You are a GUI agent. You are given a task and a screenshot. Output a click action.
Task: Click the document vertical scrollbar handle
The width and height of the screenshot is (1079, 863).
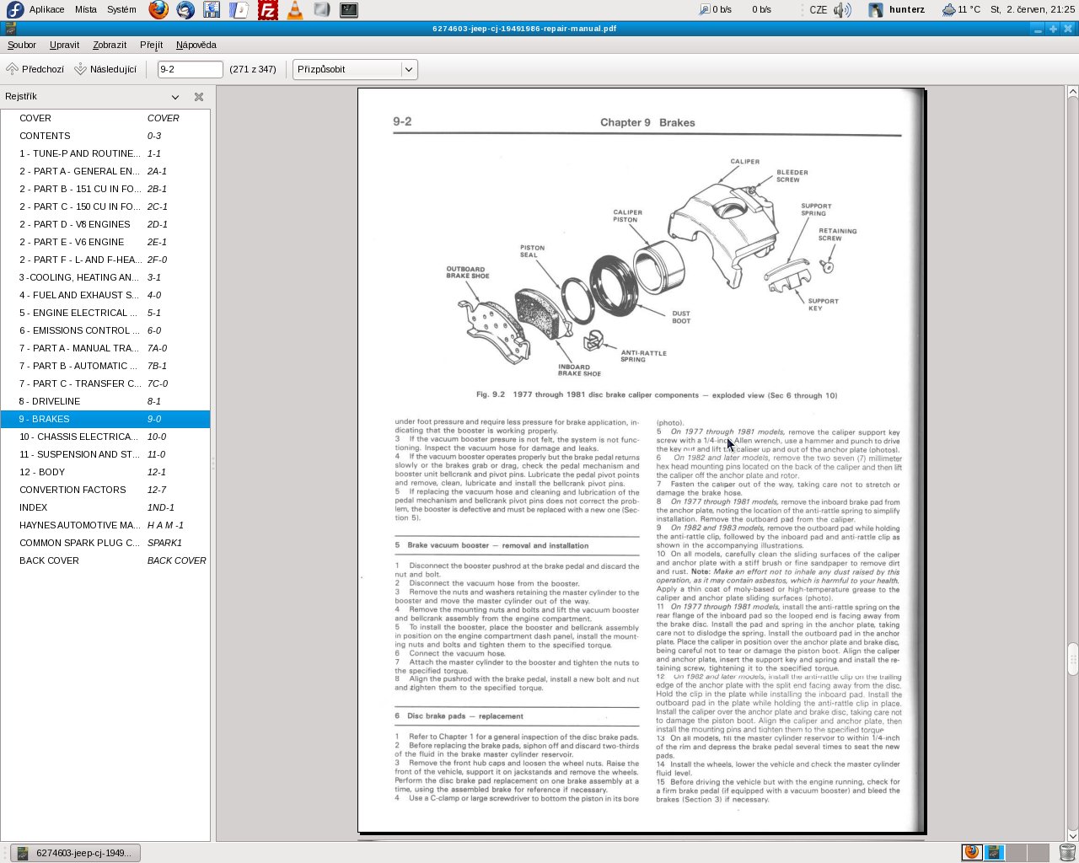(1073, 659)
